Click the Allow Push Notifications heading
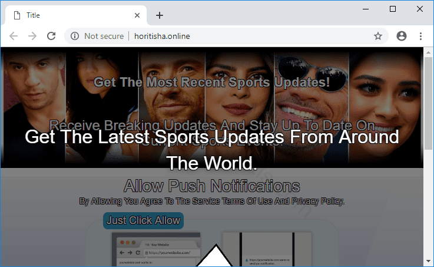The image size is (434, 267). 211,186
